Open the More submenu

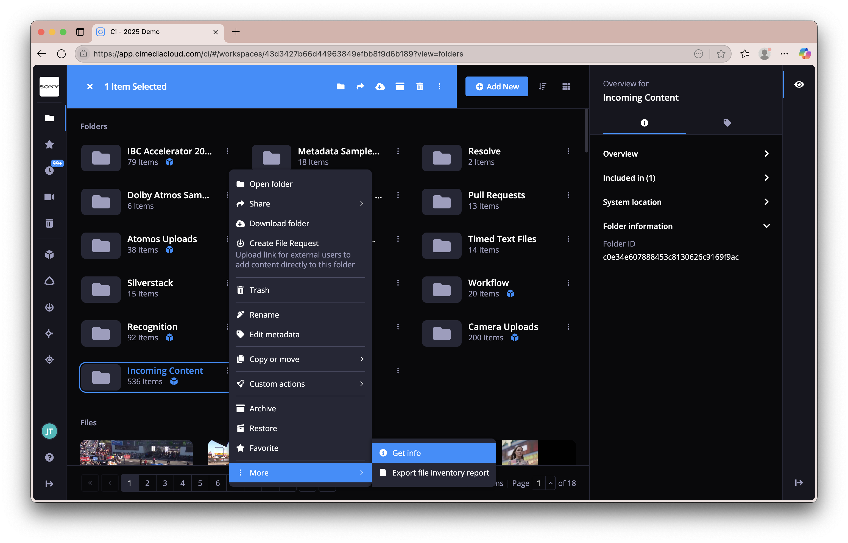coord(300,473)
